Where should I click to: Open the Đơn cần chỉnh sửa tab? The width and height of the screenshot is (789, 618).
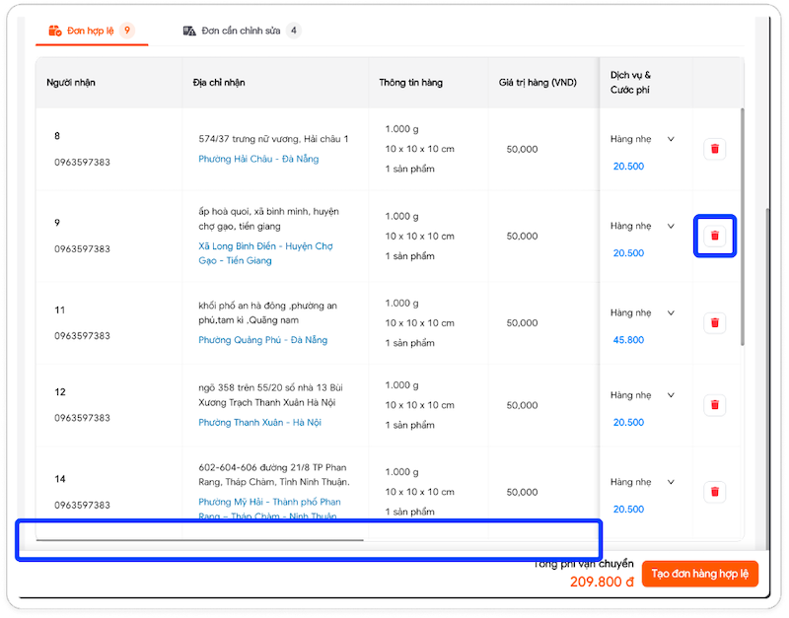click(241, 32)
